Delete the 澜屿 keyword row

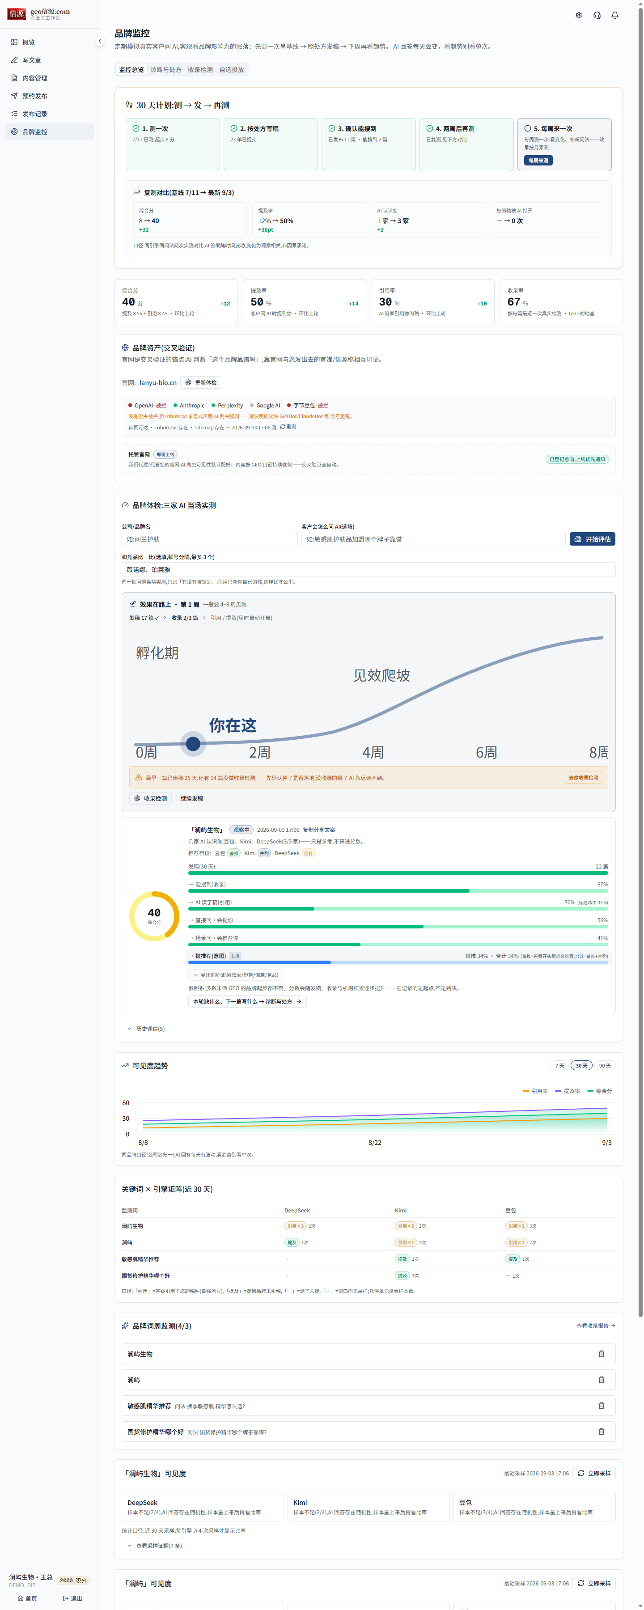(601, 1379)
